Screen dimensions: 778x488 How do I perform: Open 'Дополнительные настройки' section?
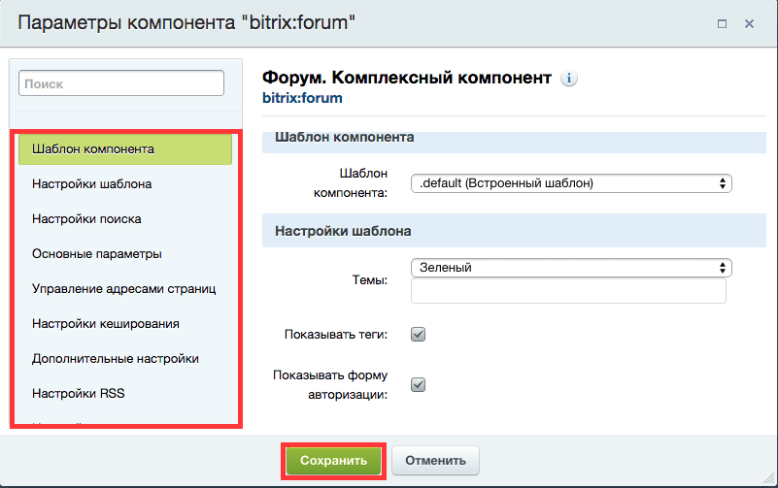pos(116,358)
